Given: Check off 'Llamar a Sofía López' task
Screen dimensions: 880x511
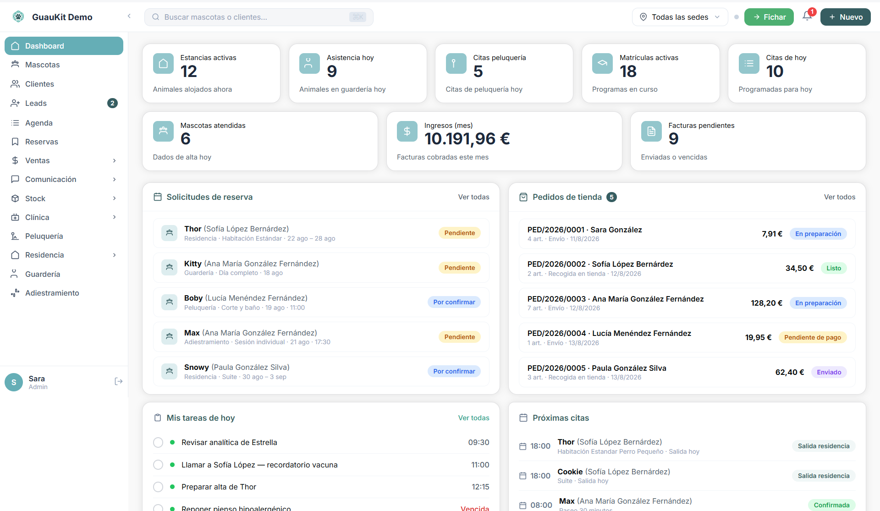Looking at the screenshot, I should (158, 465).
